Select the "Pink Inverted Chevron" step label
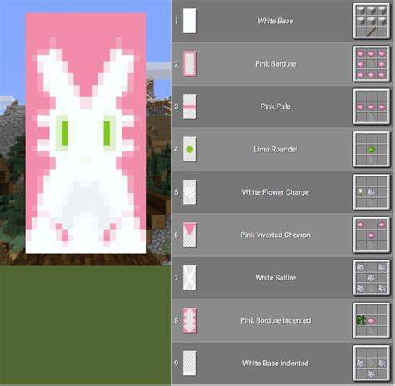 tap(276, 235)
